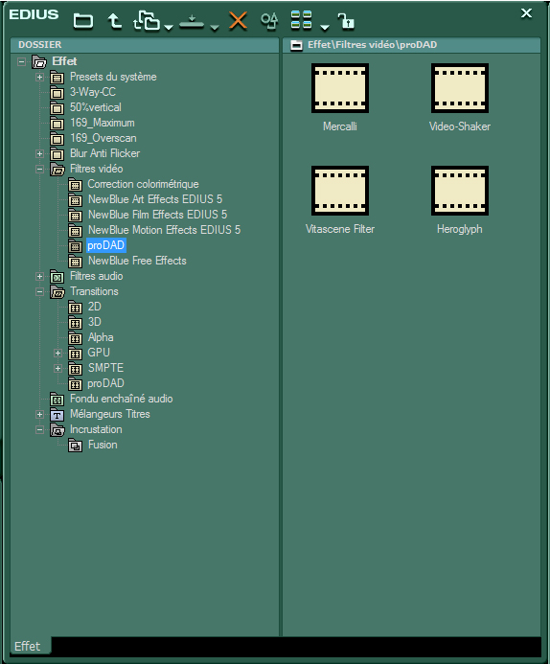Image resolution: width=550 pixels, height=664 pixels.
Task: Expand the Filtres audio folder
Action: pos(40,277)
